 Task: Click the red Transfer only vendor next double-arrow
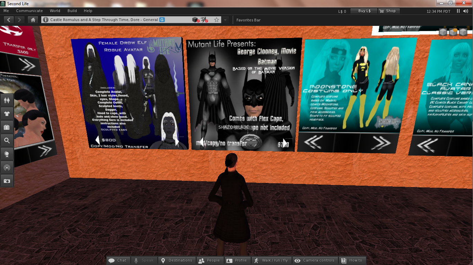27,65
